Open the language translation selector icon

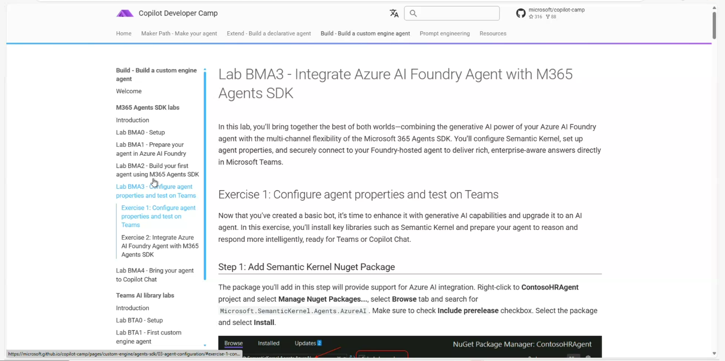(394, 13)
